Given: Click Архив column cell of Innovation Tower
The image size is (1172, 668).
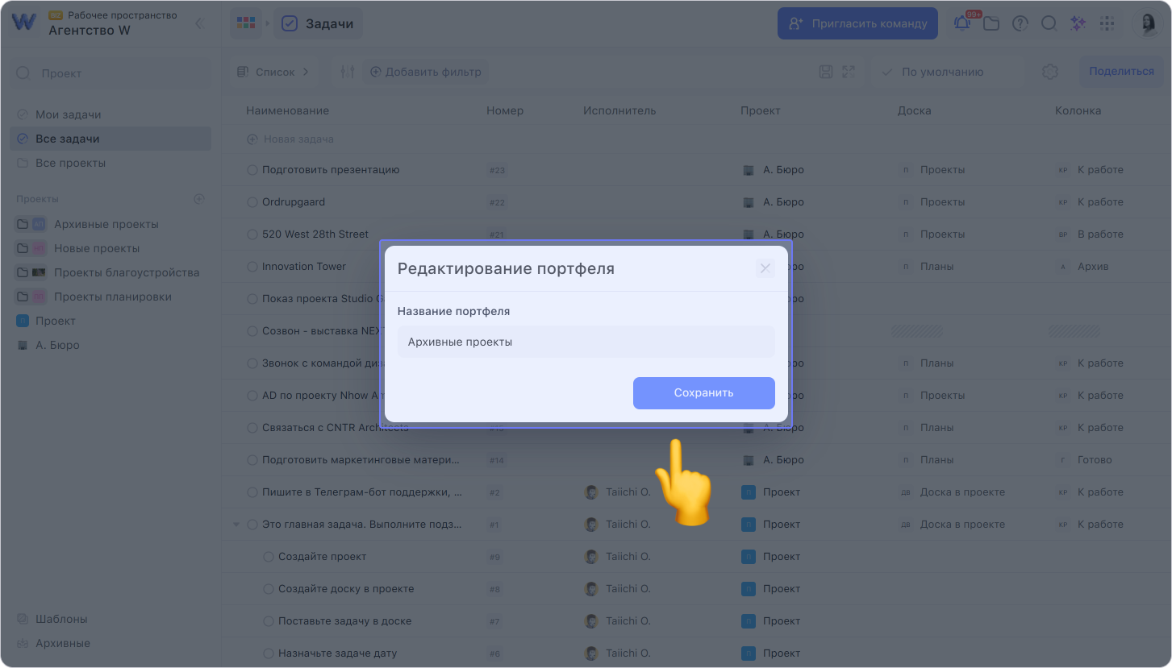Looking at the screenshot, I should click(1082, 267).
